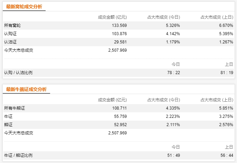Click the 133.569 turnover value
The height and width of the screenshot is (163, 237).
coord(120,26)
